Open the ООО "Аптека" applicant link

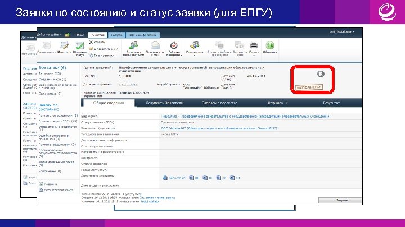(219, 128)
